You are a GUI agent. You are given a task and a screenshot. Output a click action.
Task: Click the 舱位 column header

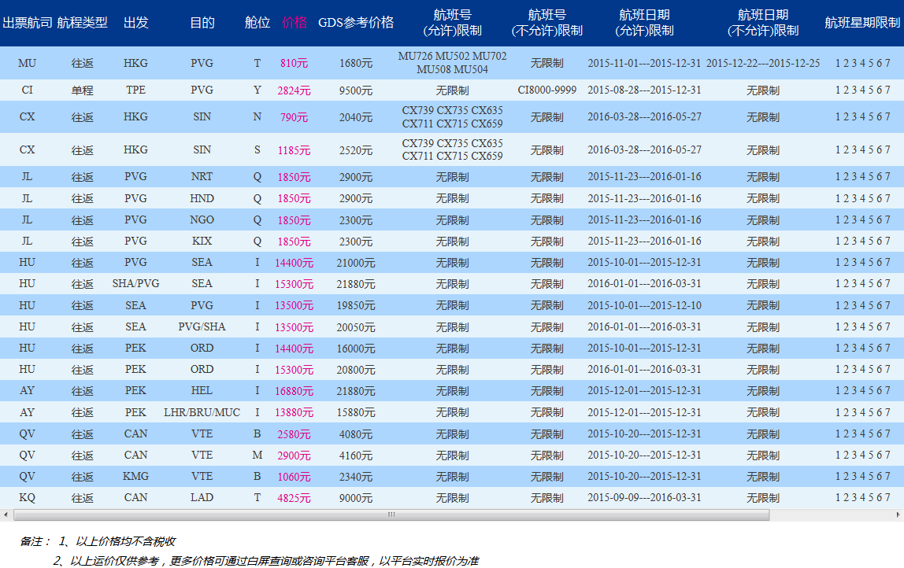click(257, 23)
